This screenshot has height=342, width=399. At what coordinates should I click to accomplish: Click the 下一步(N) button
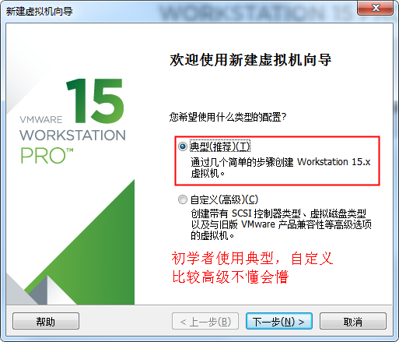point(279,322)
